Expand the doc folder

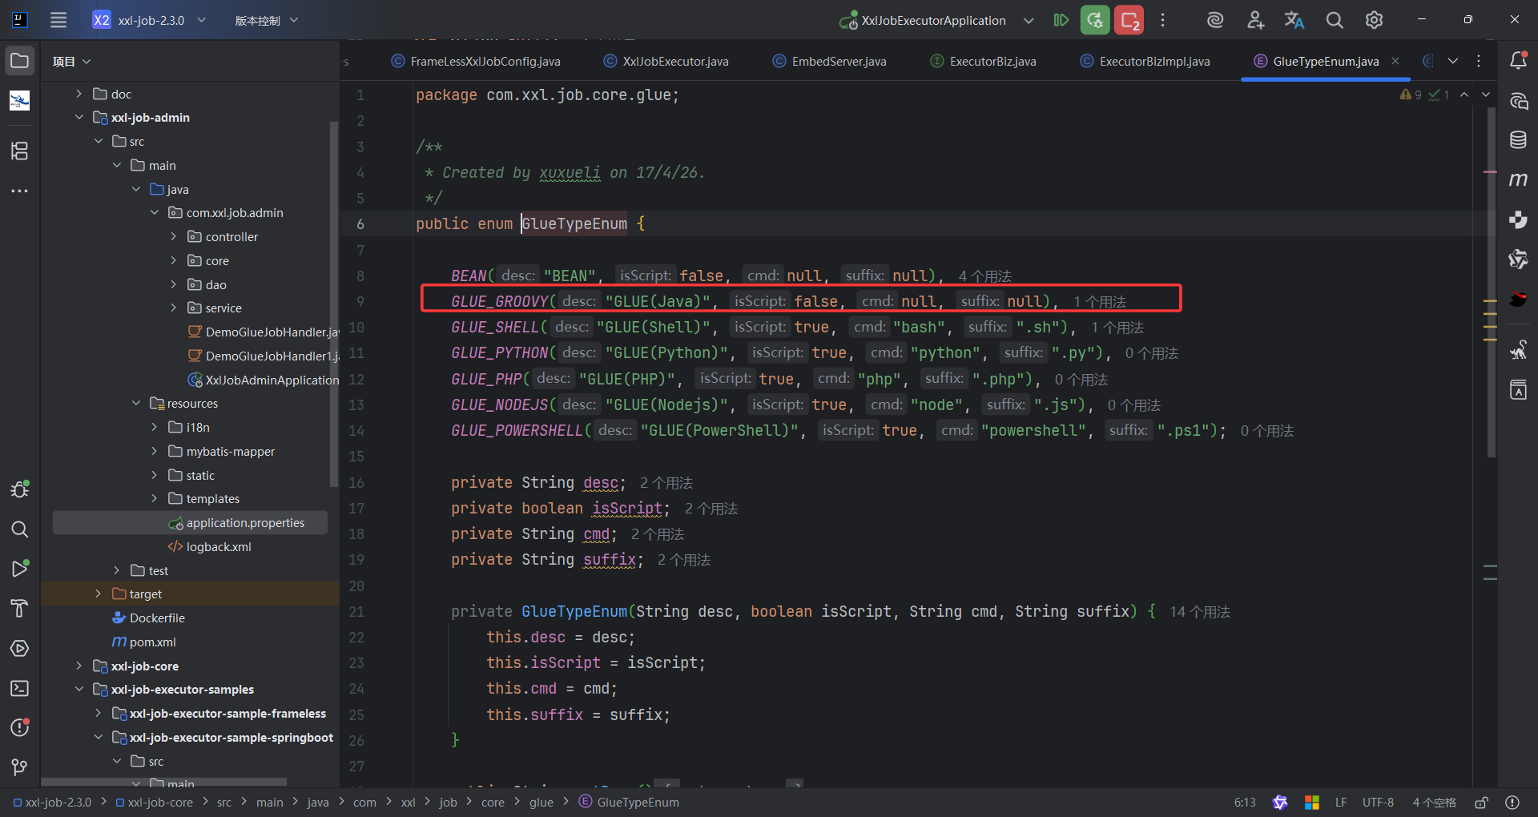coord(79,94)
